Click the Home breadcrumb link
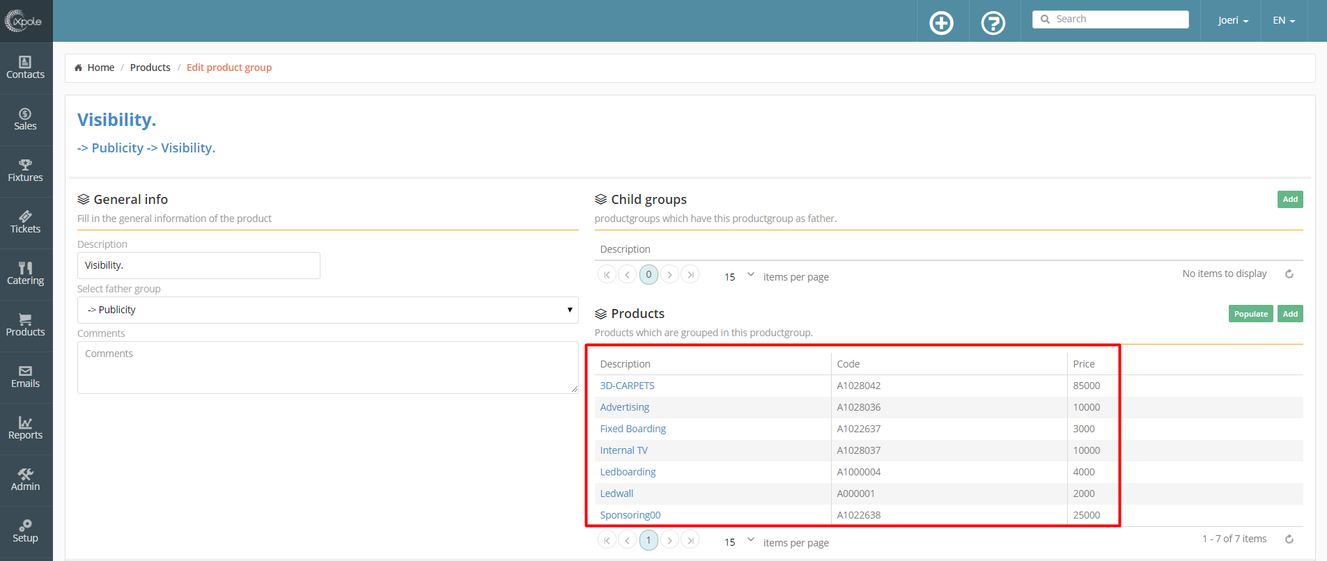Viewport: 1327px width, 561px height. tap(101, 68)
